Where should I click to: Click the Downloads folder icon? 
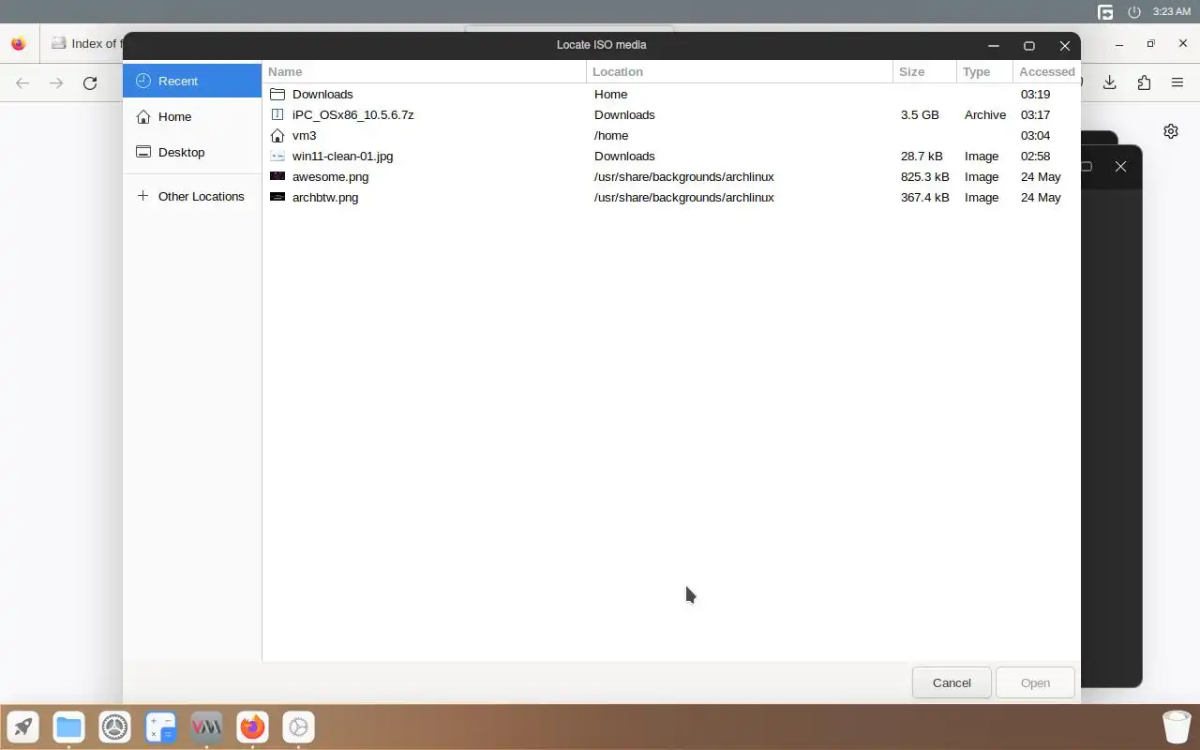(277, 94)
